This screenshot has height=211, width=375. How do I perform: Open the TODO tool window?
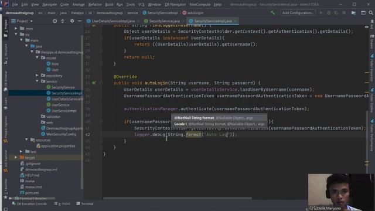tap(63, 204)
